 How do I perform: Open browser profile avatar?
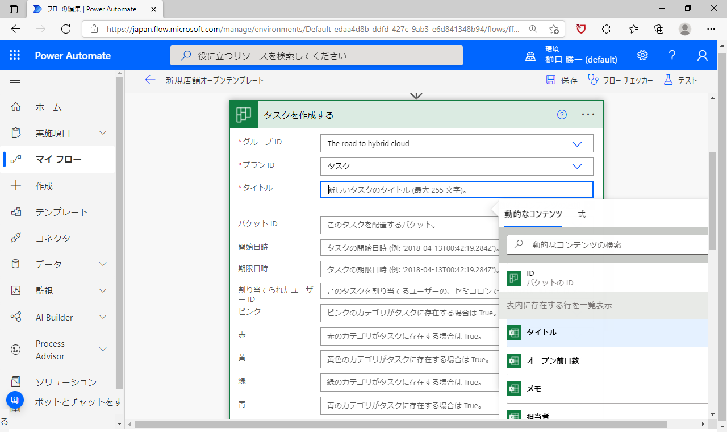pyautogui.click(x=685, y=29)
